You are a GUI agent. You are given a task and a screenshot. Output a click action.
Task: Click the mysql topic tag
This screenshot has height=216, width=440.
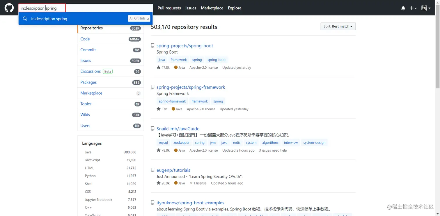coord(163,143)
